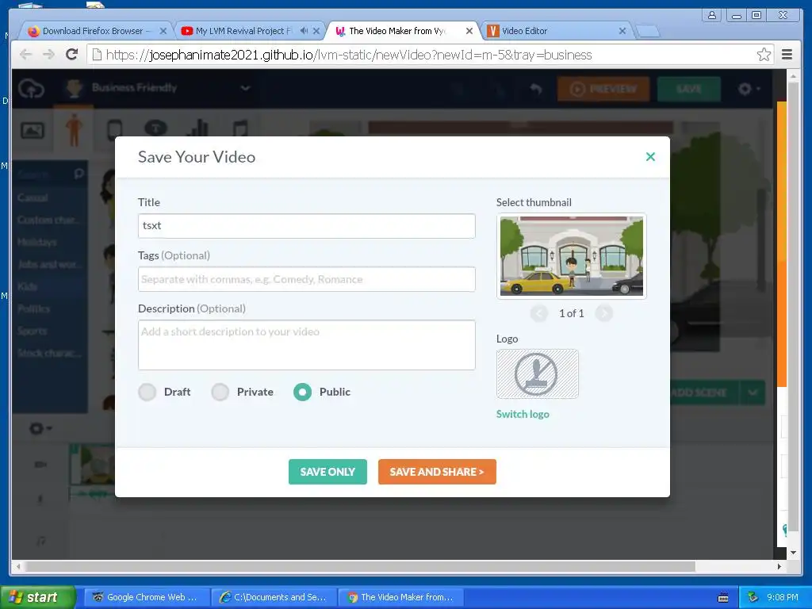
Task: Switch to C:\Documents and Se... taskbar item
Action: (x=274, y=597)
